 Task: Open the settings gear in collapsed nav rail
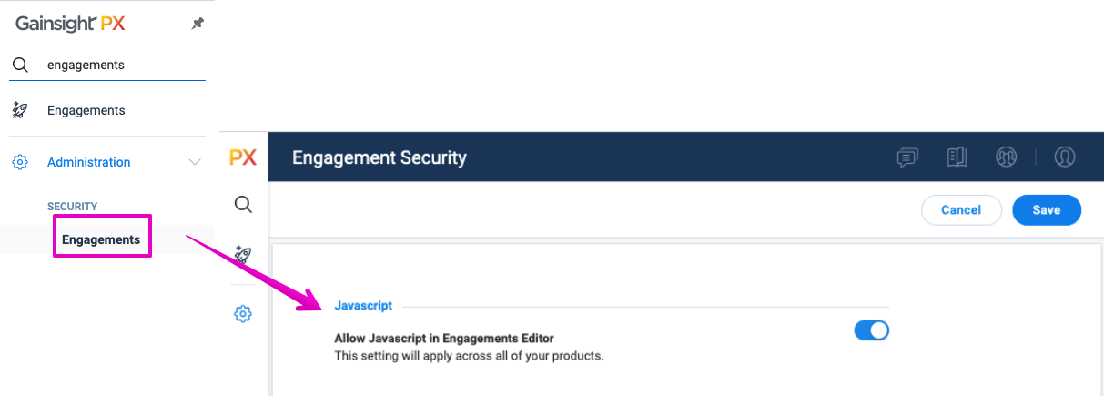(243, 314)
